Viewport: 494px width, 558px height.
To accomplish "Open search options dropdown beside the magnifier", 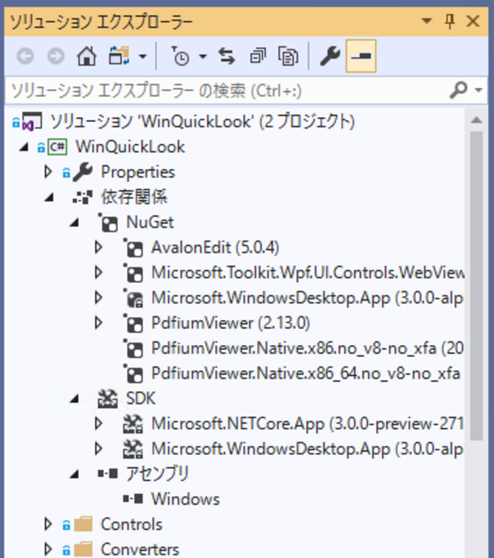I will coord(478,90).
